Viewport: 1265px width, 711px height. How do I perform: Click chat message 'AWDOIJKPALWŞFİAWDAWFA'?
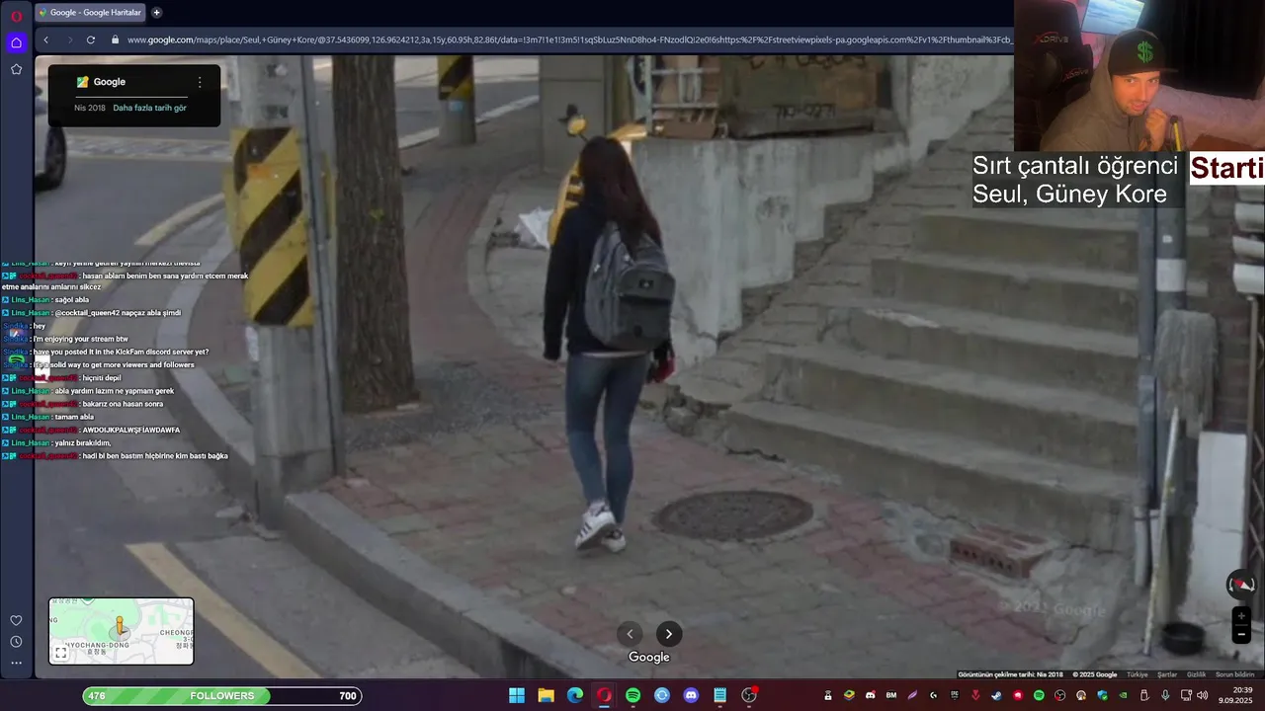pyautogui.click(x=131, y=430)
